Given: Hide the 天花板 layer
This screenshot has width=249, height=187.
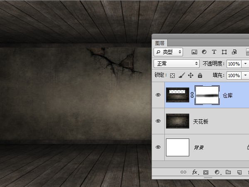Looking at the screenshot, I should pos(158,121).
